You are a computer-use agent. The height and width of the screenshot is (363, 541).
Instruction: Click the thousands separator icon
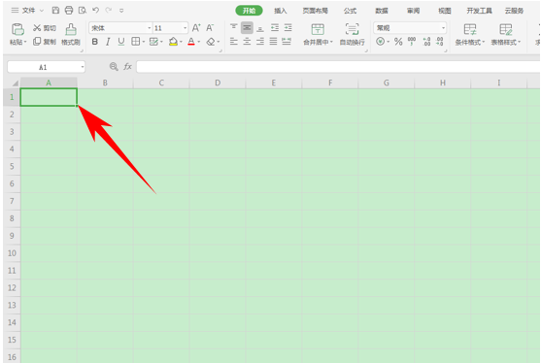(412, 42)
